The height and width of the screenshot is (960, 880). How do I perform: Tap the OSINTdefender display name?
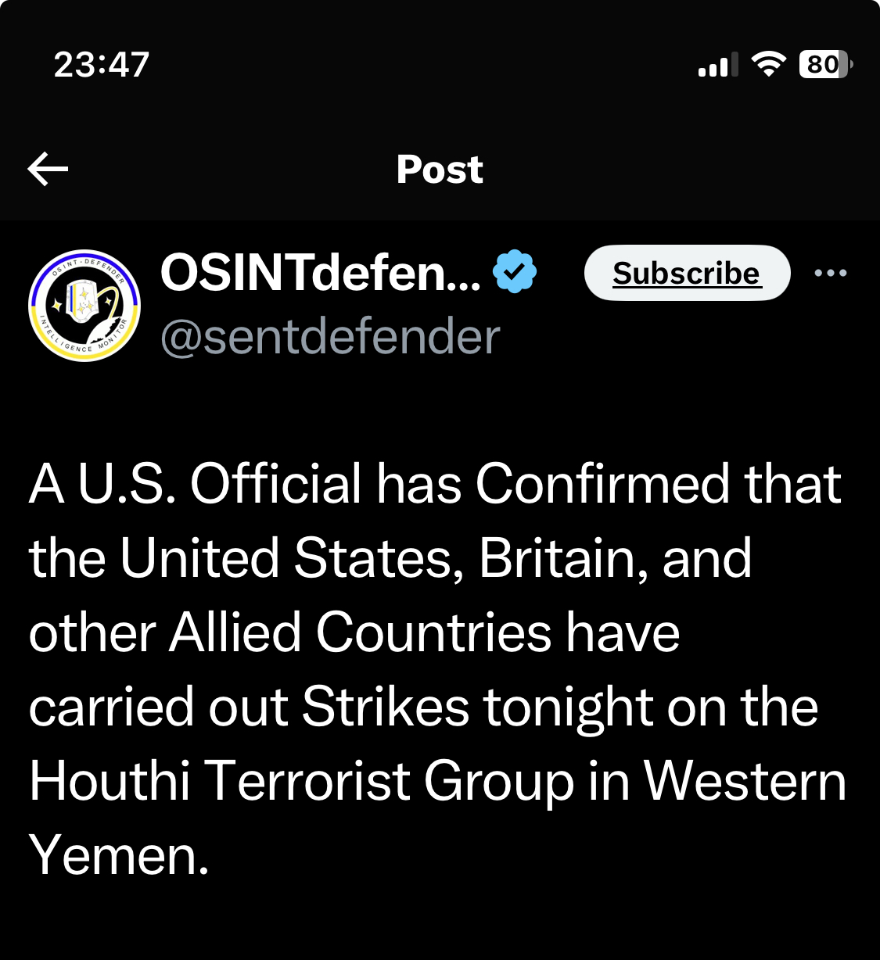[321, 272]
